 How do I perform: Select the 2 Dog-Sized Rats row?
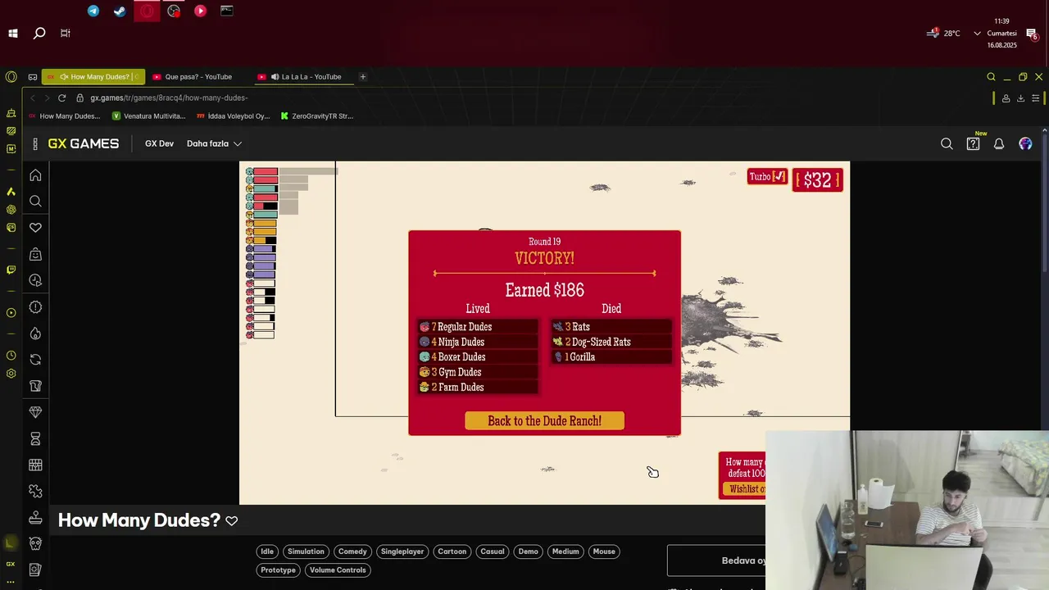[x=611, y=342]
